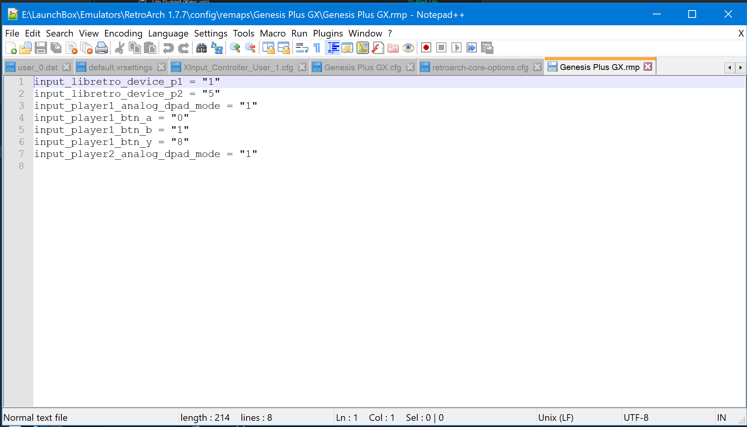
Task: Switch to the retroarch-core-options.cfg tab
Action: pos(480,67)
